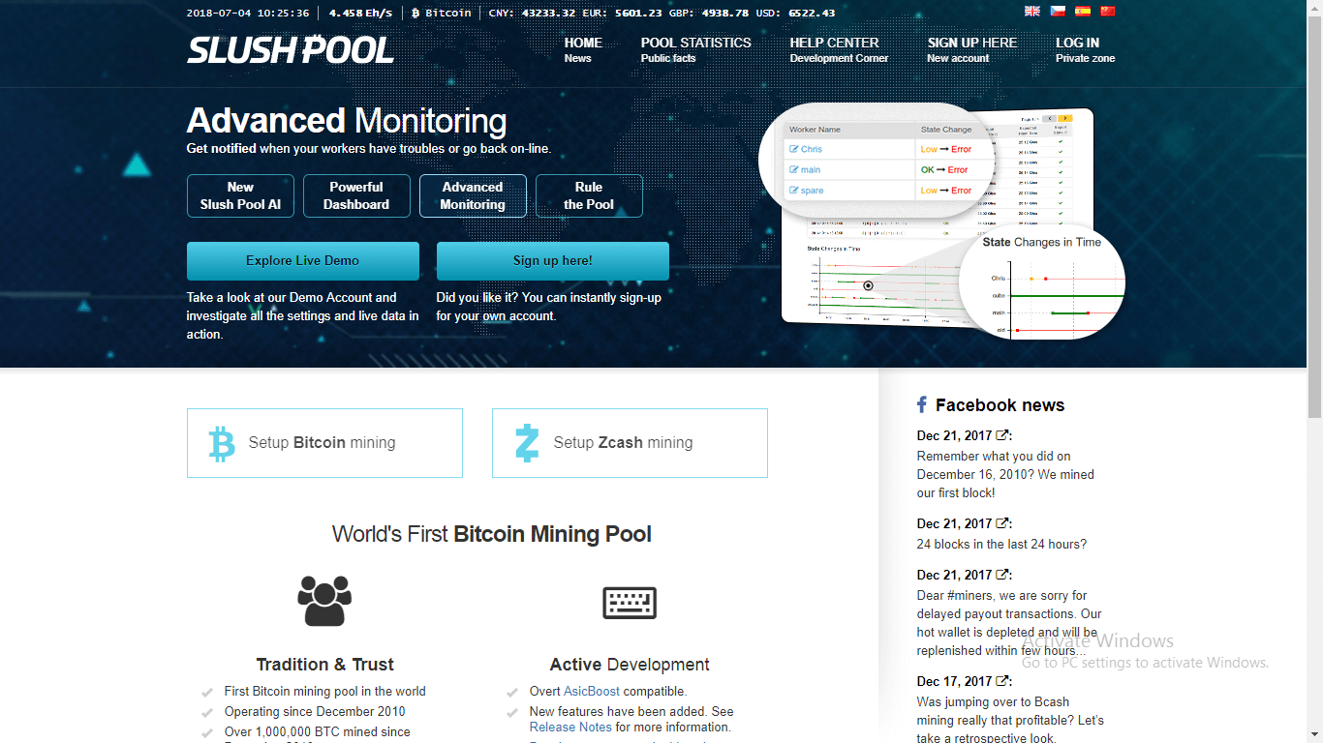
Task: Follow the AsicBoost link
Action: click(x=591, y=692)
